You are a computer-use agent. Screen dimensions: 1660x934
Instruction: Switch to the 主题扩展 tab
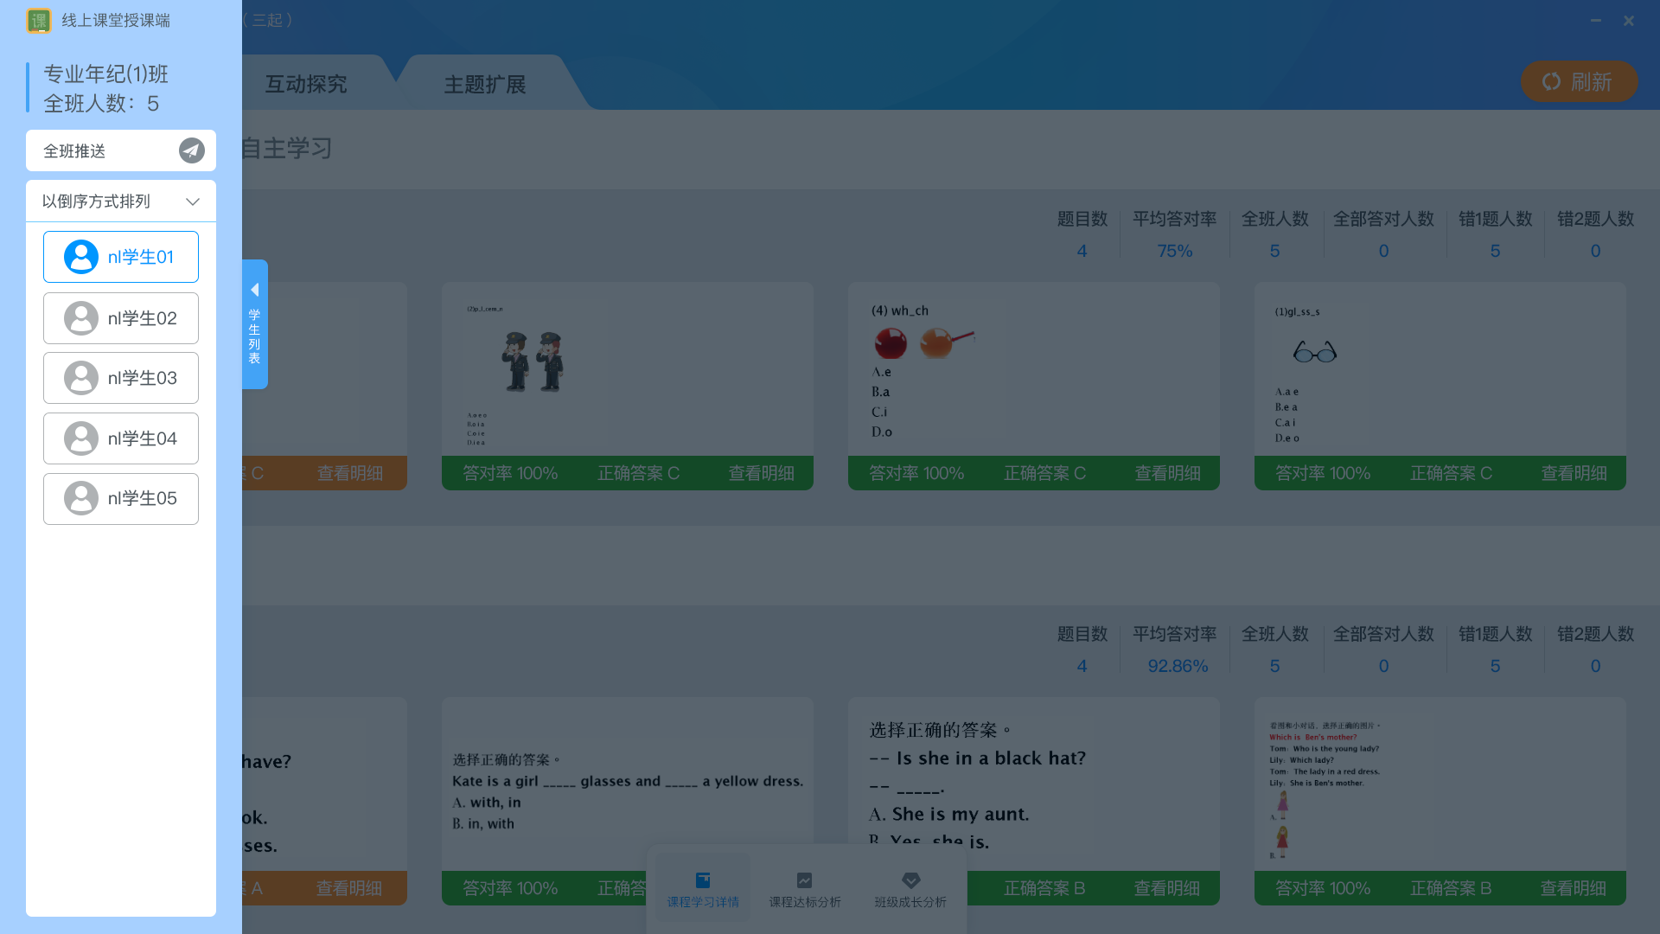[485, 84]
